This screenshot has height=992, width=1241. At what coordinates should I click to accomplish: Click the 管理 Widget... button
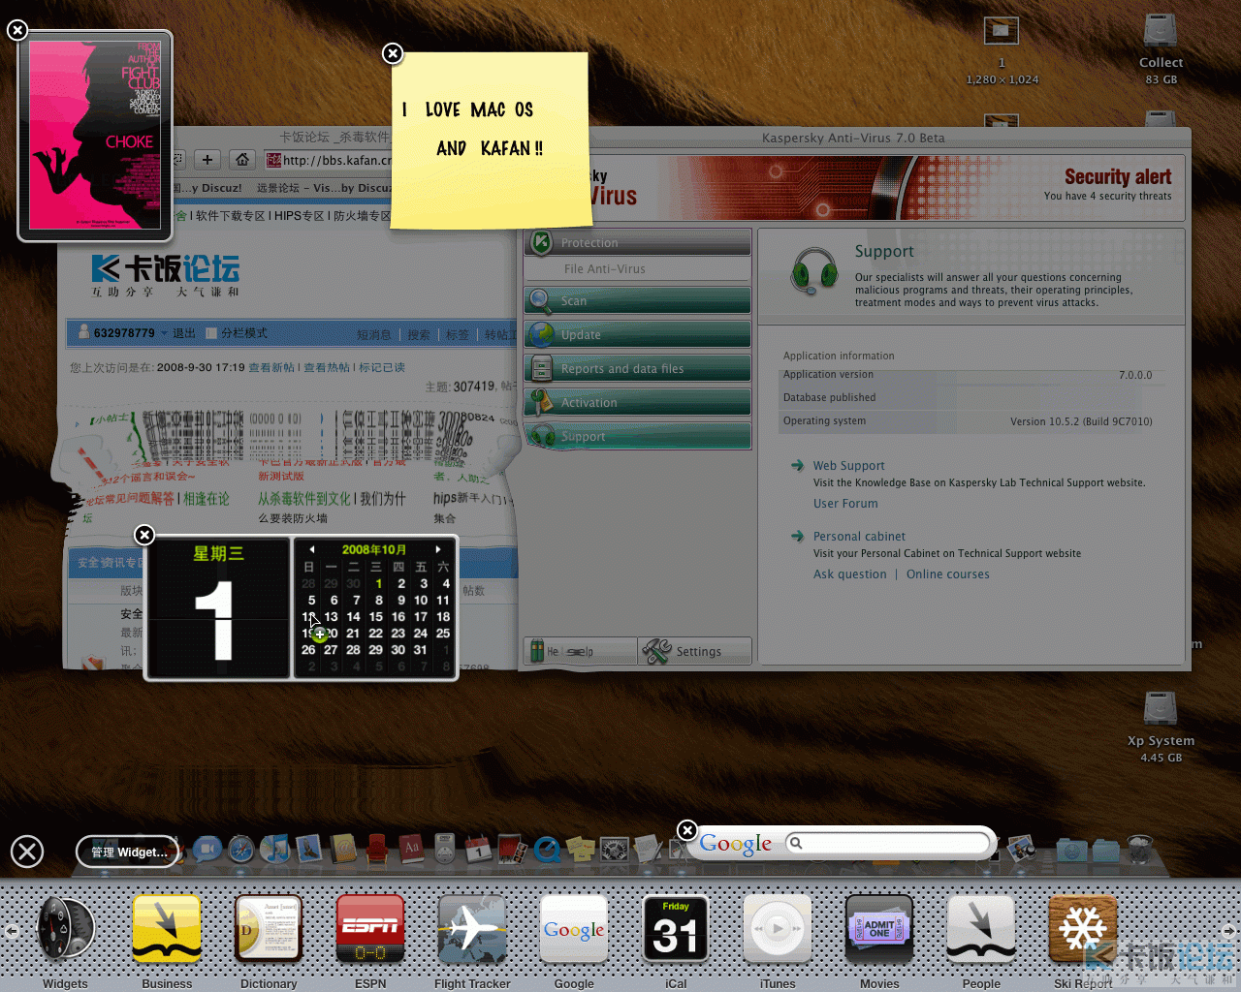[x=128, y=852]
